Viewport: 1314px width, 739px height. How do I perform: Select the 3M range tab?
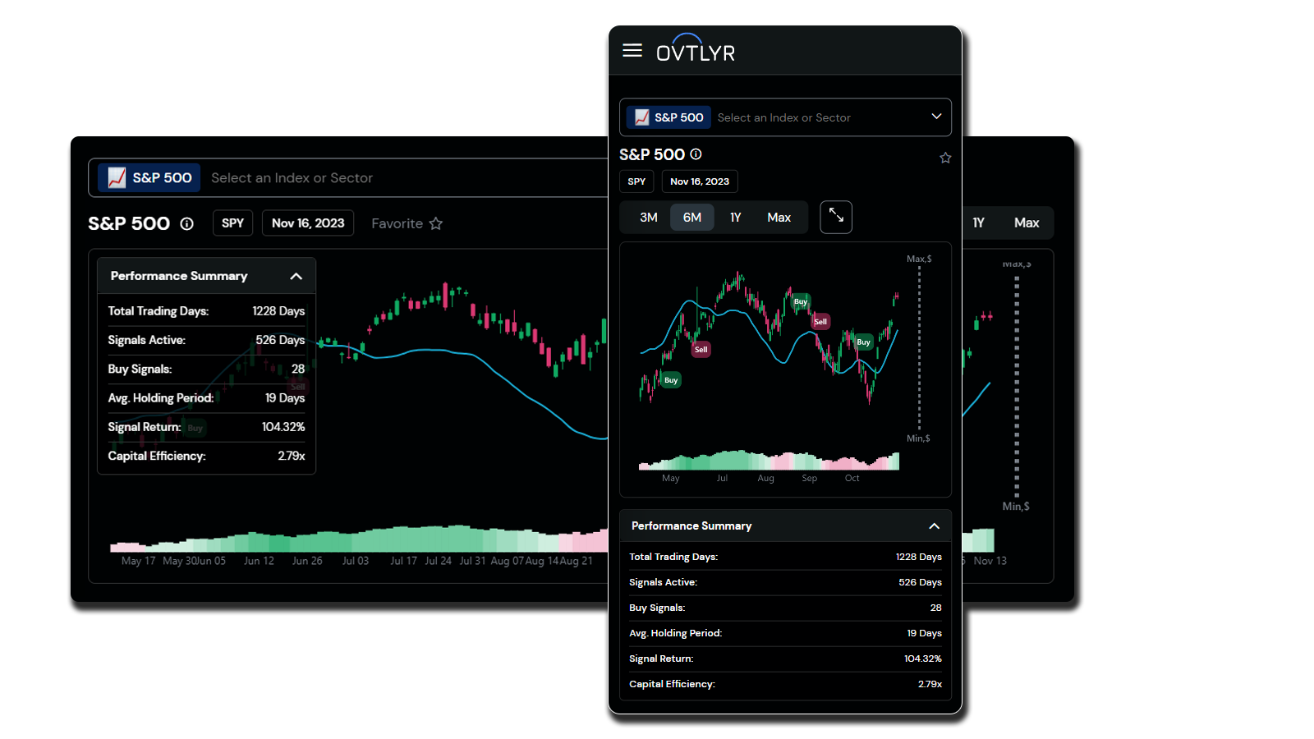(649, 218)
